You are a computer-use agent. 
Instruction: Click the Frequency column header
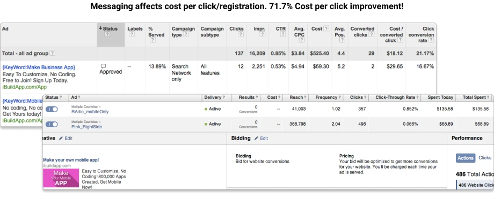point(326,98)
